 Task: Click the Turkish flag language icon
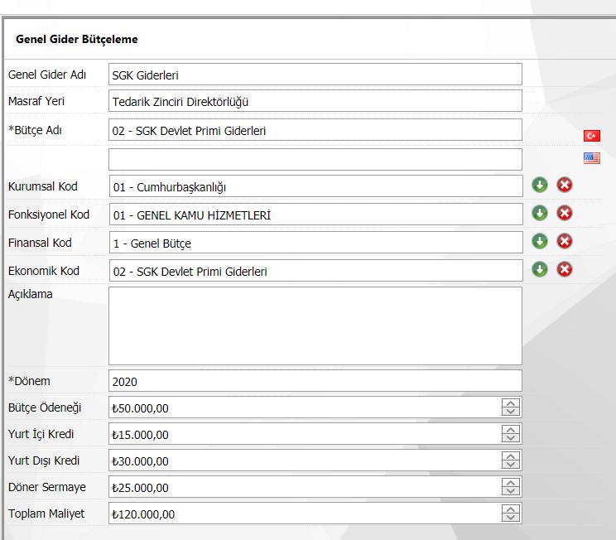point(591,136)
